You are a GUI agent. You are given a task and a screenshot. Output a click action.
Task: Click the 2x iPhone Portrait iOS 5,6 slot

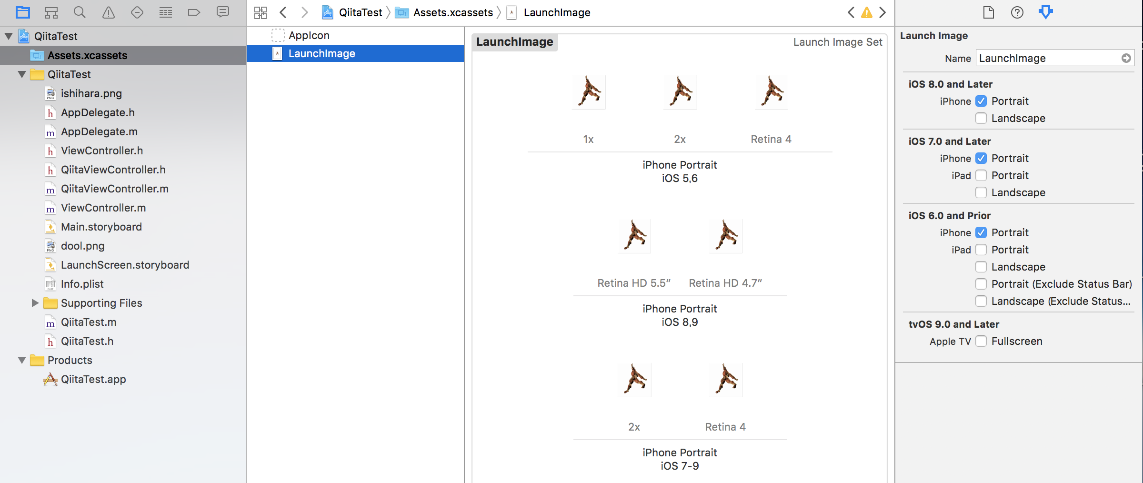coord(680,92)
